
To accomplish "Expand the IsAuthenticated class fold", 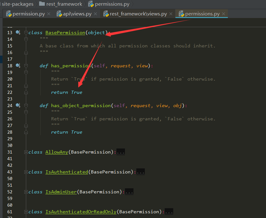I will click(x=26, y=172).
